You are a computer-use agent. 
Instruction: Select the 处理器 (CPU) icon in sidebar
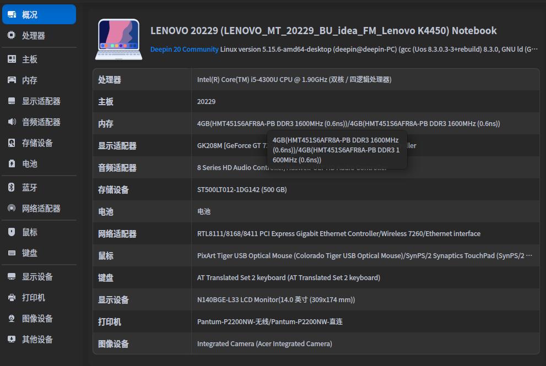pyautogui.click(x=12, y=35)
